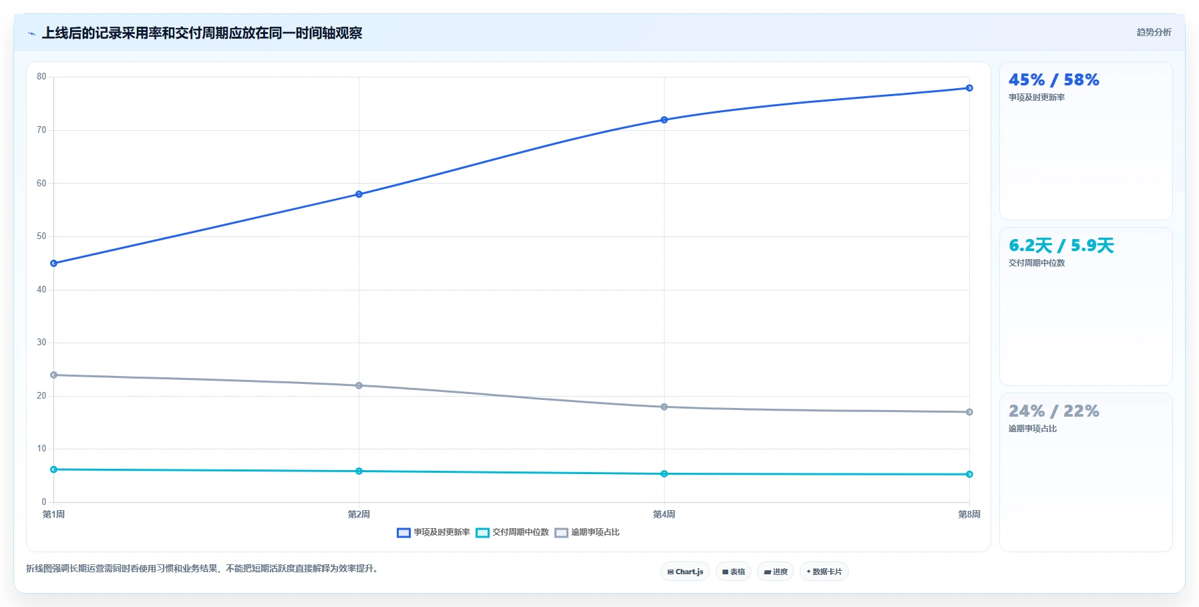
Task: Click the y-axis label 80
Action: tap(41, 77)
